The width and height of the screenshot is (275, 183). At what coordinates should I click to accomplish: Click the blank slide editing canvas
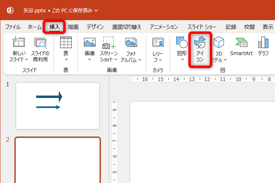pyautogui.click(x=203, y=142)
